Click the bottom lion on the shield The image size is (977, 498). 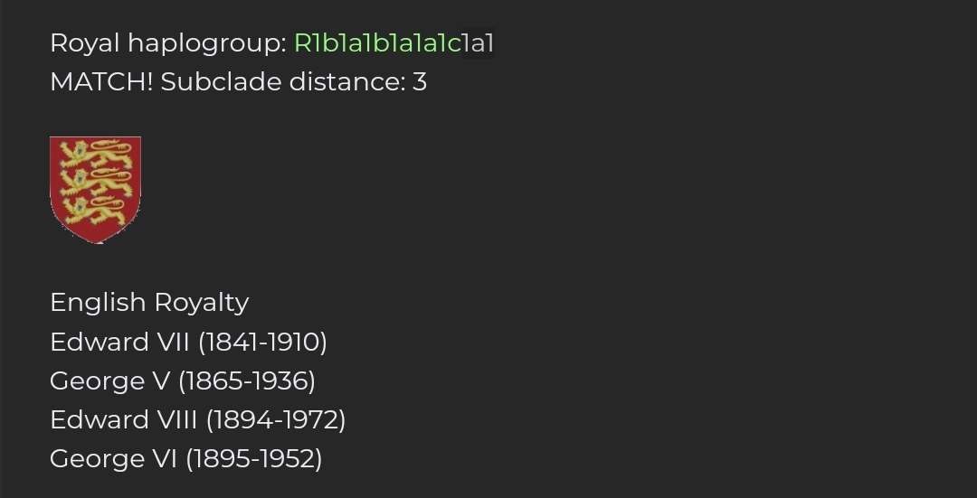coord(95,211)
